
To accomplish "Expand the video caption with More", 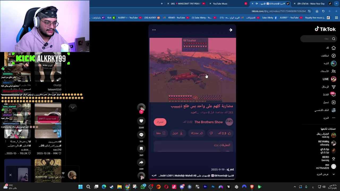I will pyautogui.click(x=154, y=176).
